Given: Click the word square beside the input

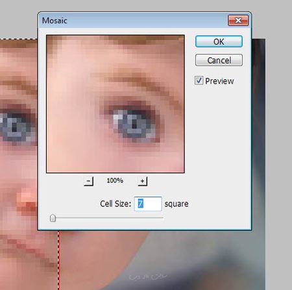Looking at the screenshot, I should click(x=176, y=204).
